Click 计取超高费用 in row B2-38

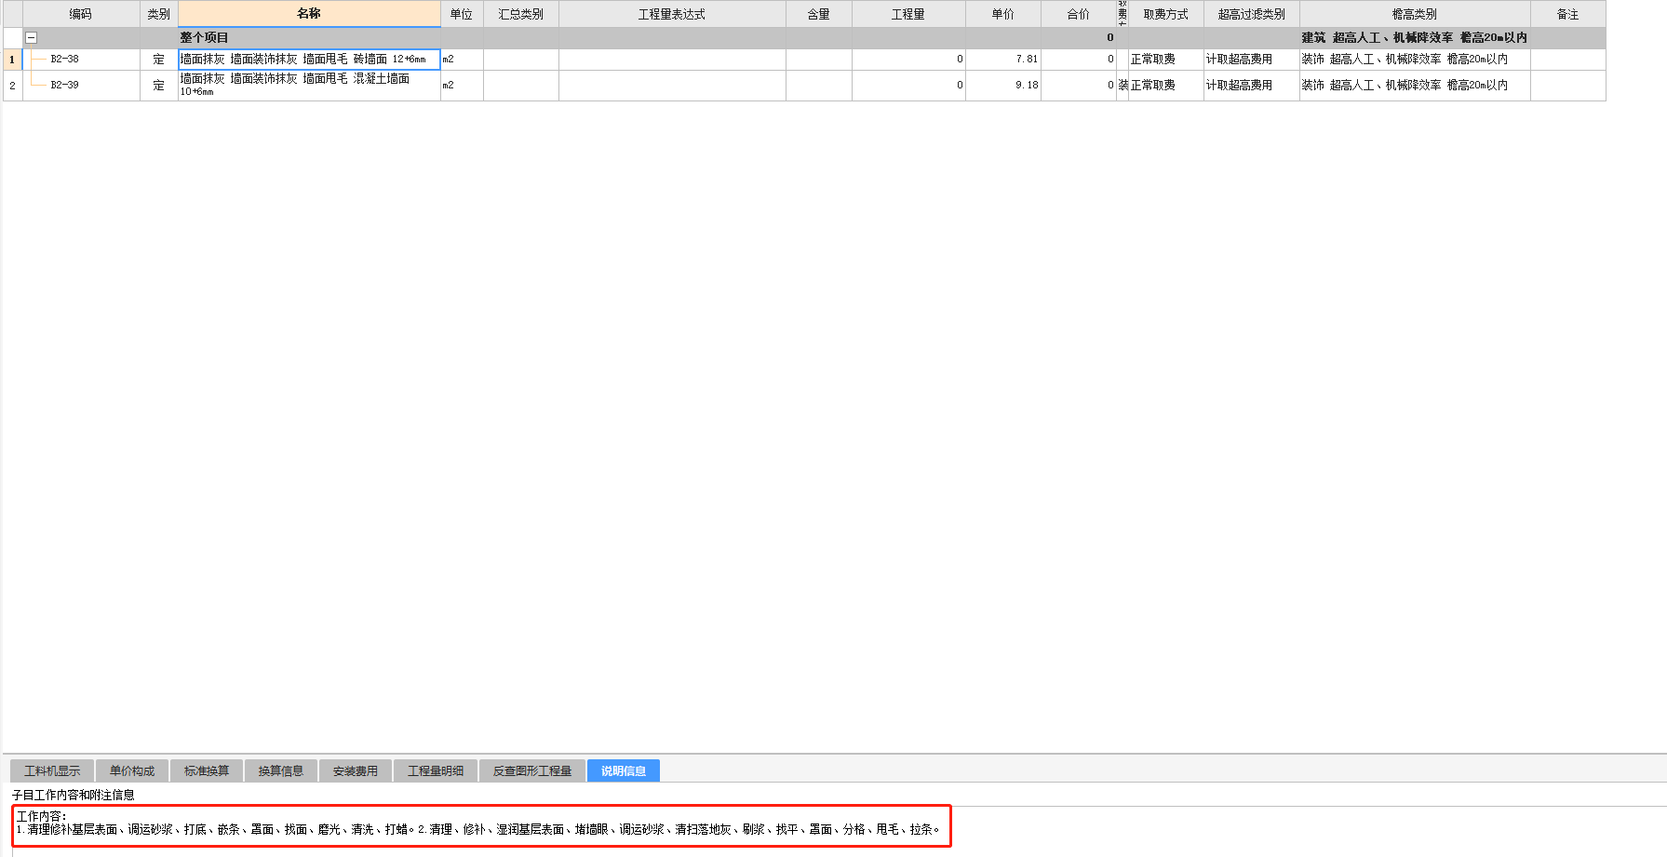point(1252,60)
